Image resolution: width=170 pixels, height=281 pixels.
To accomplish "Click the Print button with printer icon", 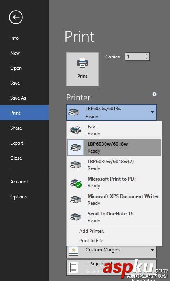I will (x=82, y=69).
